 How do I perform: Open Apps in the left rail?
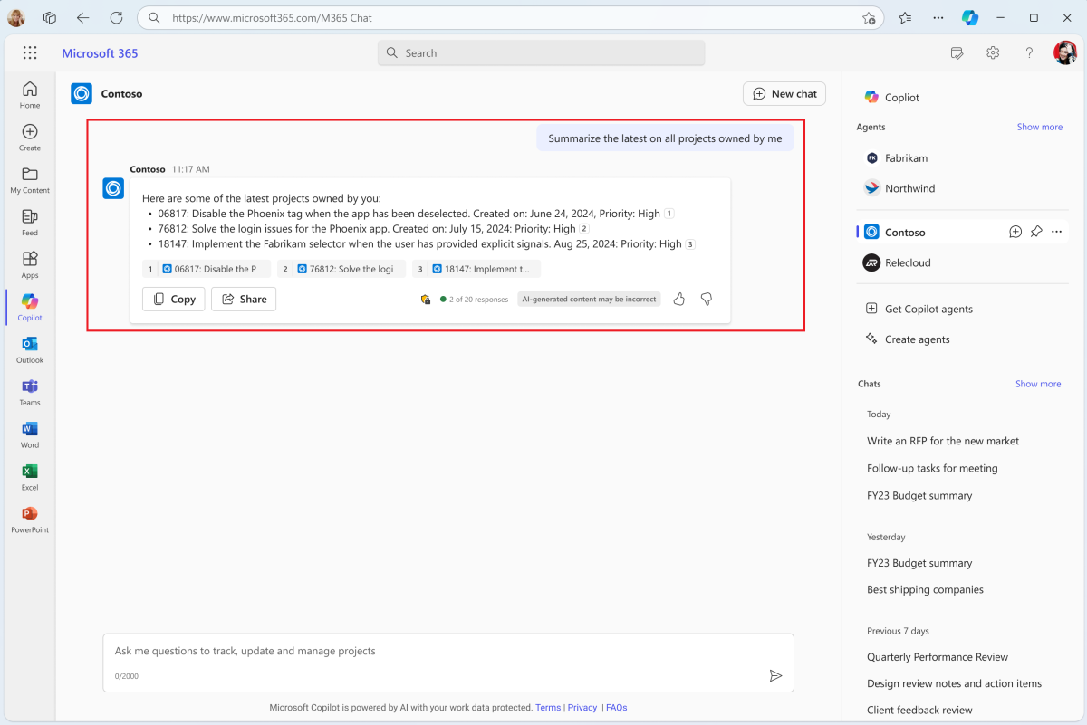pos(30,264)
